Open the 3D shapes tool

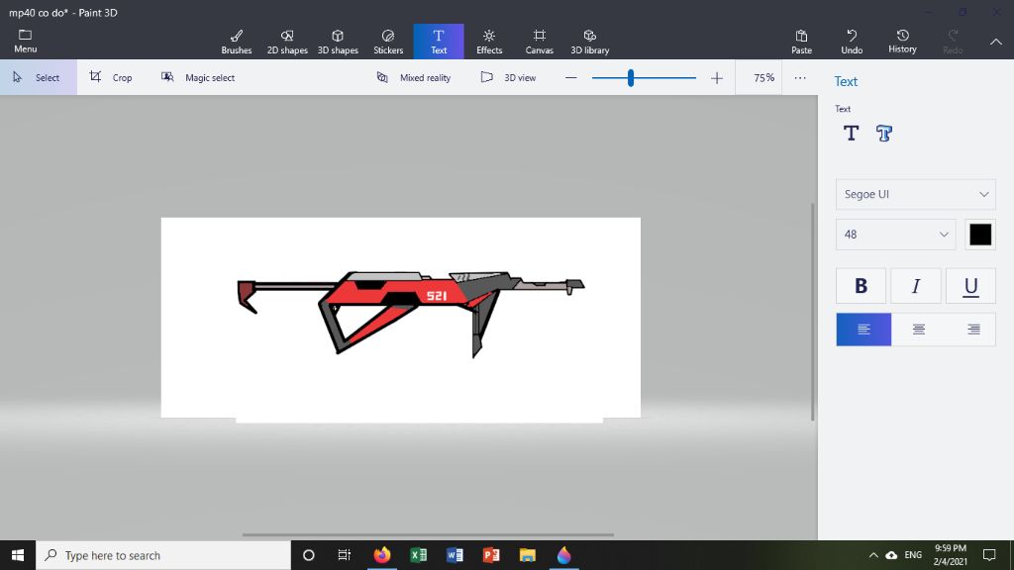338,41
